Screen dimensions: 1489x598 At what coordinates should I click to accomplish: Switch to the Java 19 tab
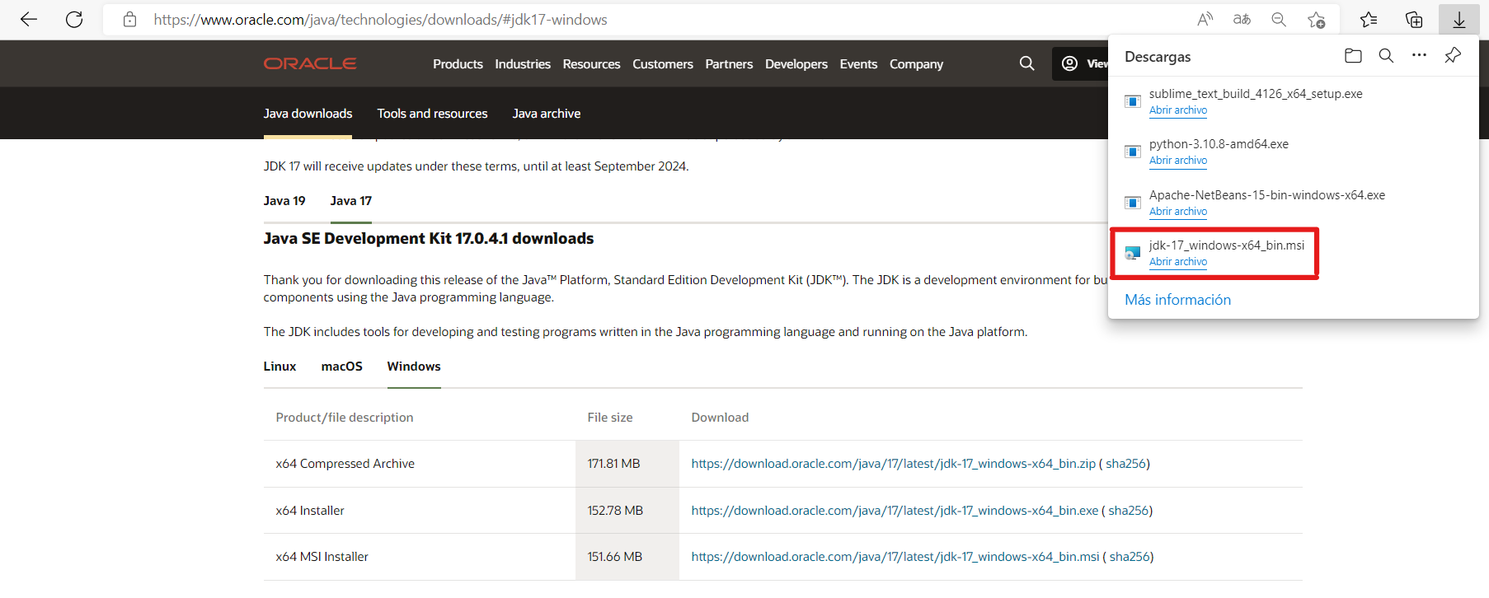coord(284,201)
